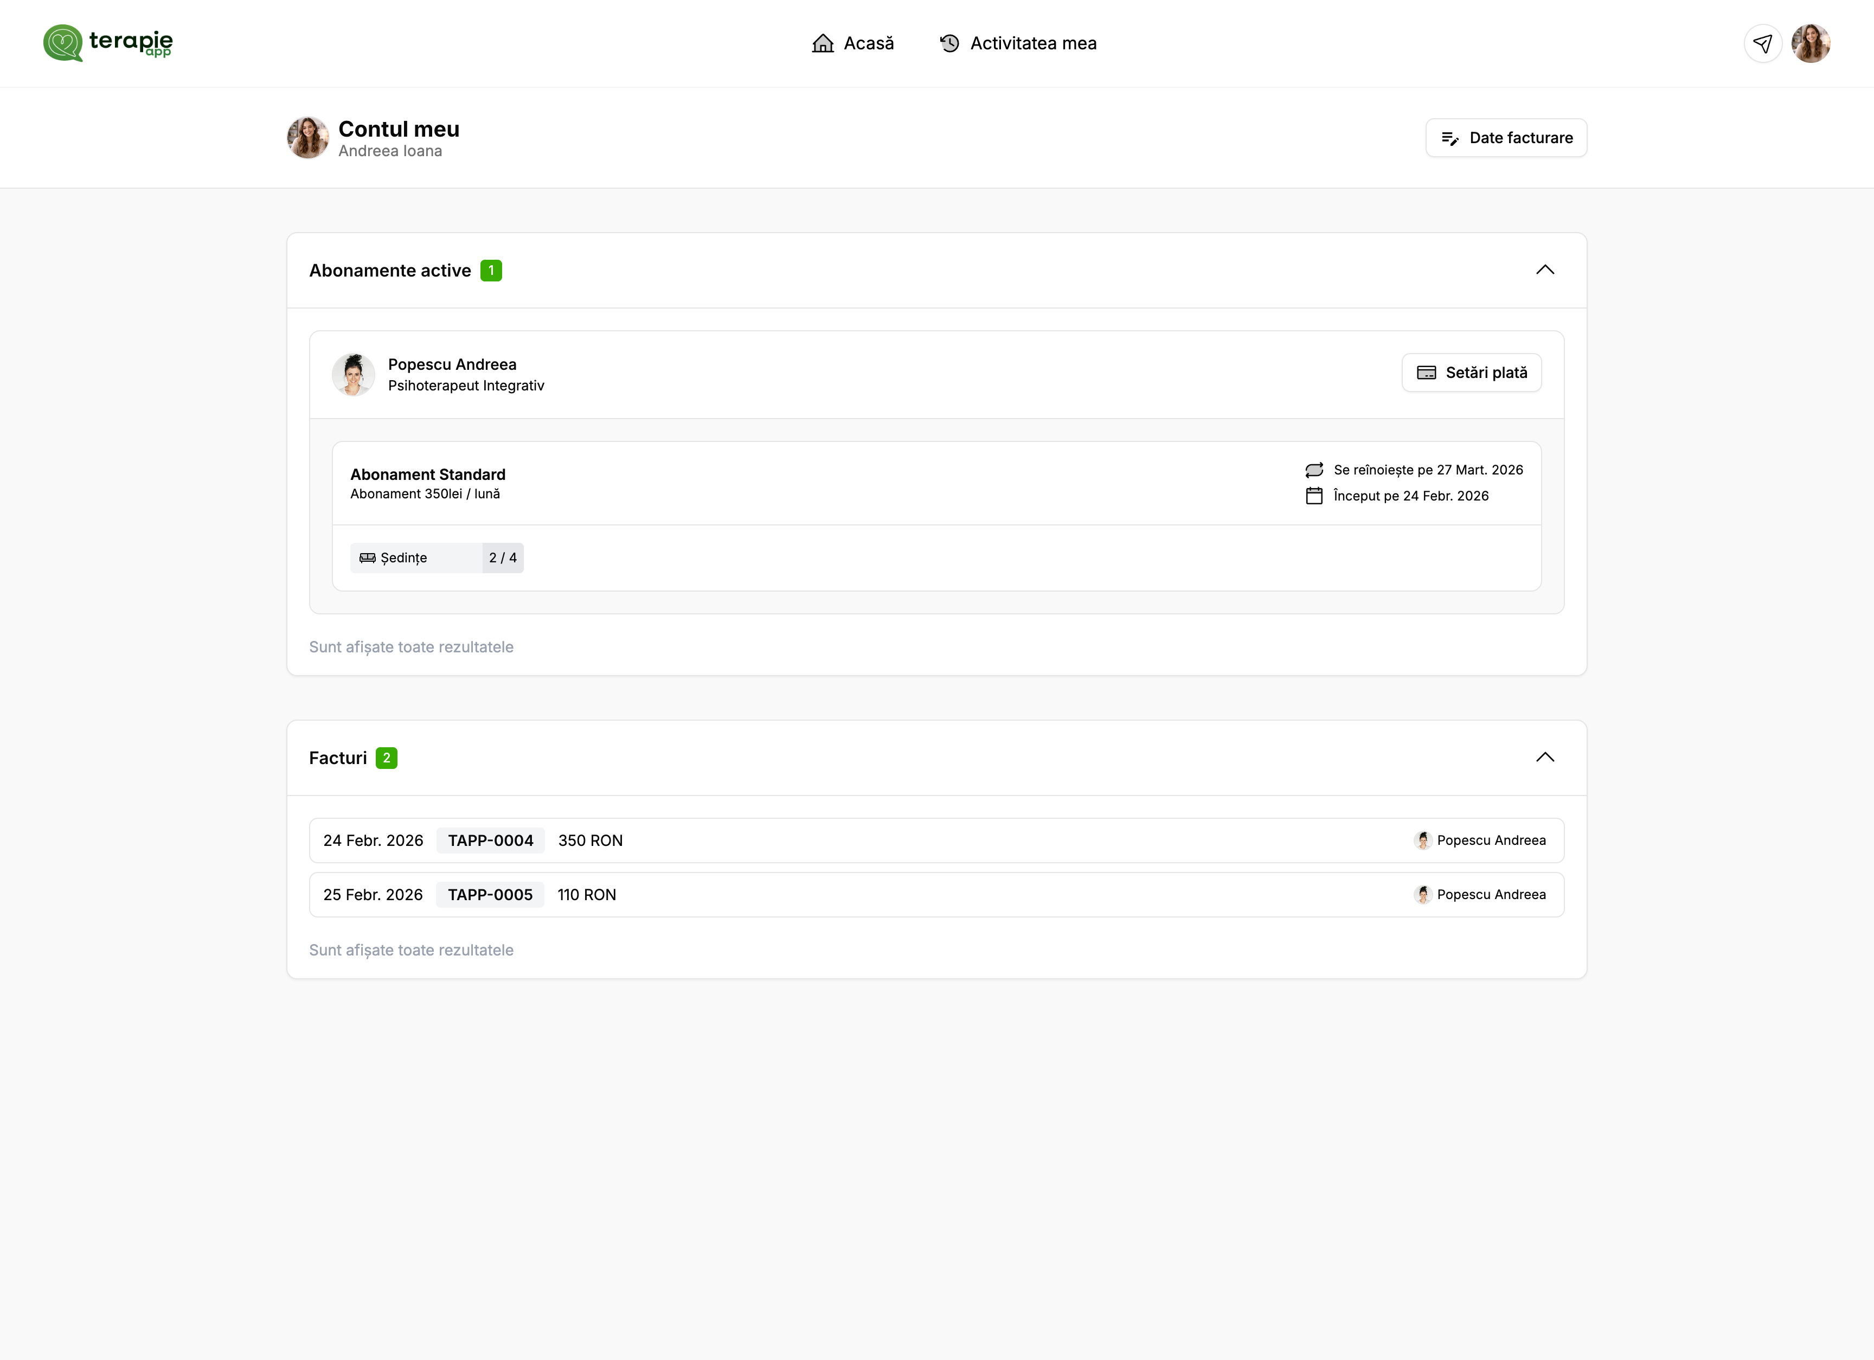Viewport: 1874px width, 1360px height.
Task: Click the home icon next to Acasă
Action: [x=822, y=43]
